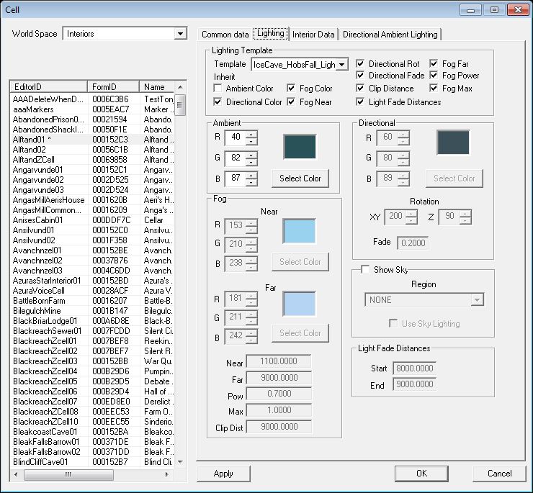Disable the Clip Distance checkbox

[360, 89]
